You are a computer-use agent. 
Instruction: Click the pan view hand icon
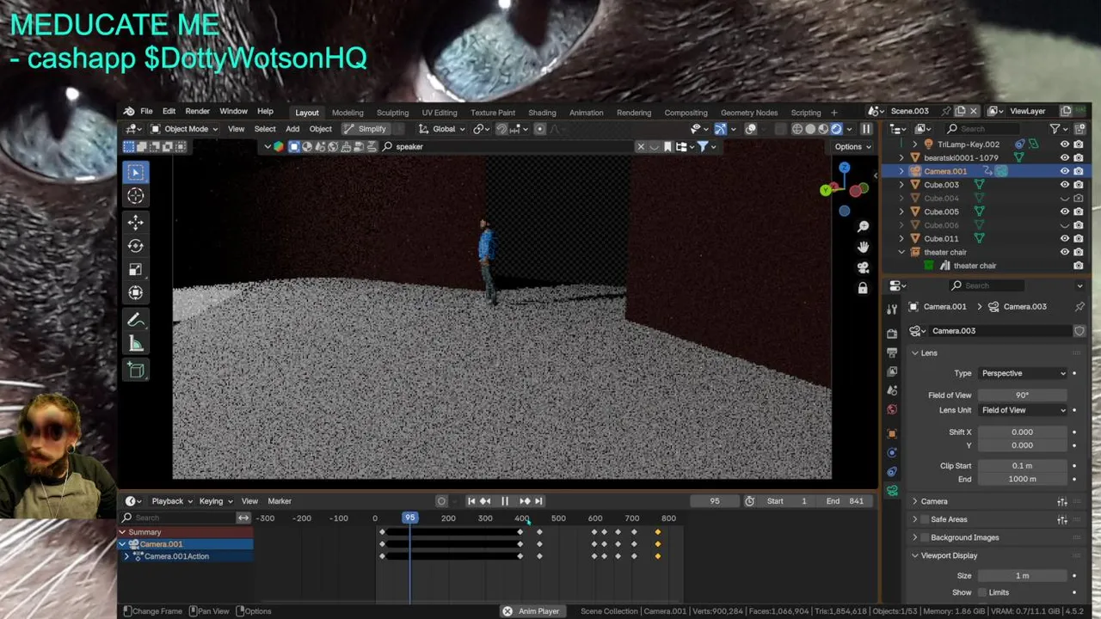(863, 247)
